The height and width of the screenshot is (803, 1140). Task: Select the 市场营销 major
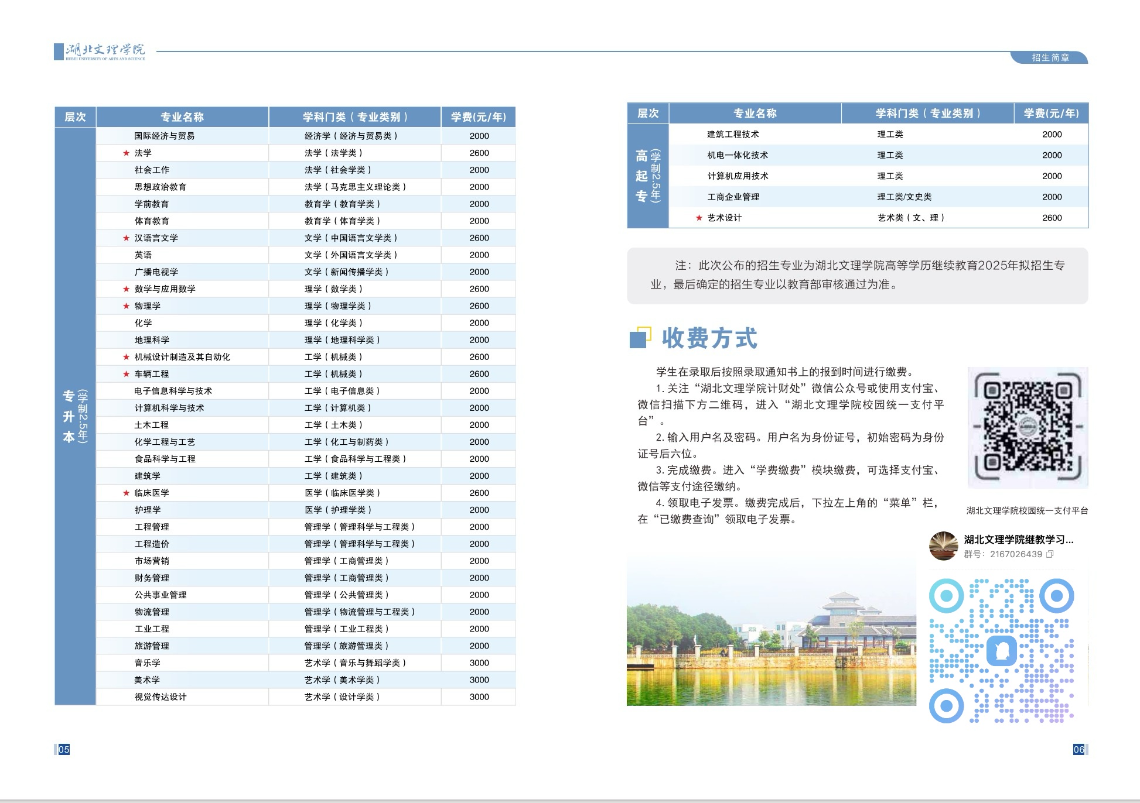pos(152,561)
